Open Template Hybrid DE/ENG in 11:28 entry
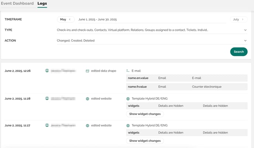Image resolution: width=254 pixels, height=148 pixels. (150, 98)
